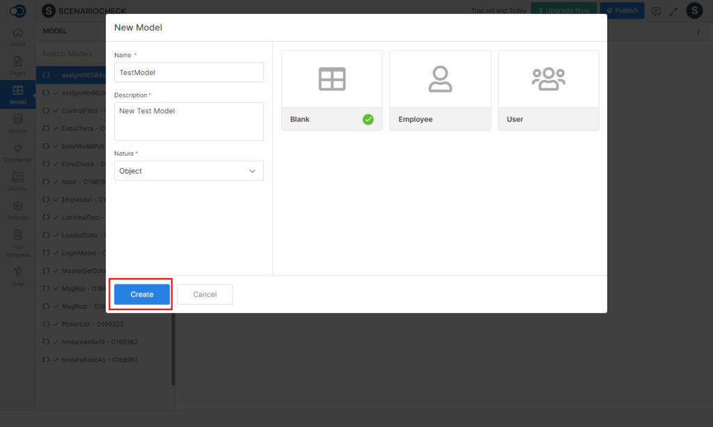Screen dimensions: 713x427
Task: Open Model in the sidebar
Action: click(17, 95)
